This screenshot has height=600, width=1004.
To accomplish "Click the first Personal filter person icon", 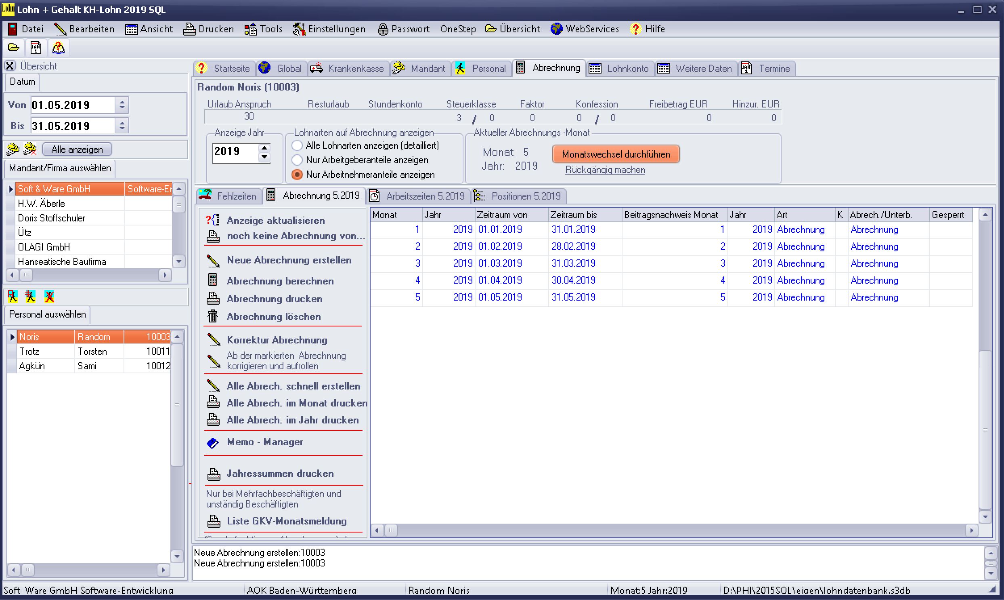I will click(x=13, y=297).
